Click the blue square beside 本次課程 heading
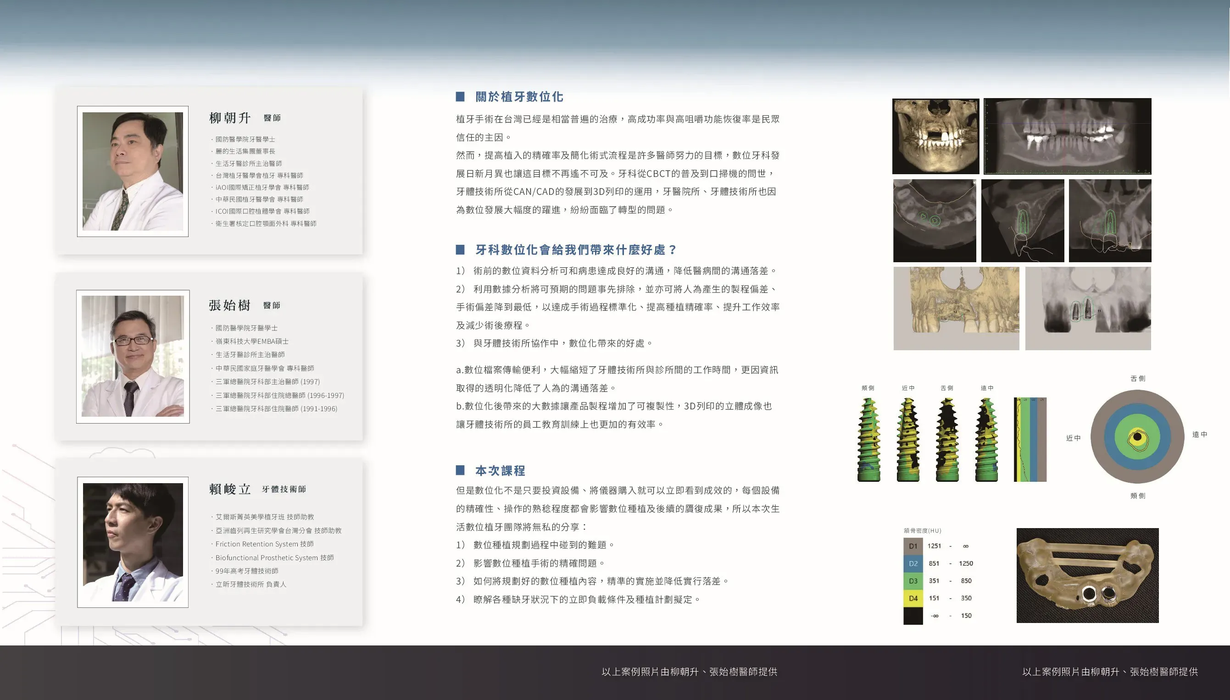This screenshot has height=700, width=1230. click(460, 470)
